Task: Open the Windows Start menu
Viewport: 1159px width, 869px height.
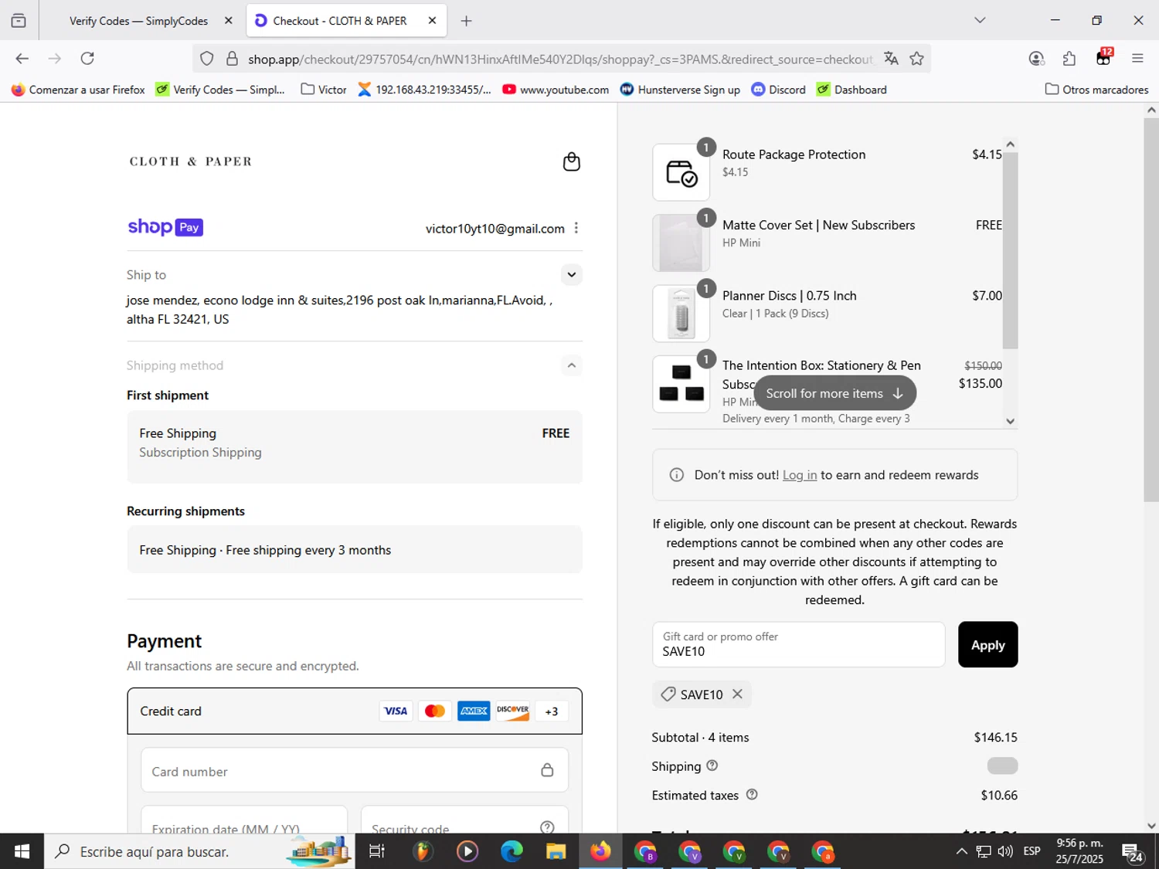Action: click(x=22, y=851)
